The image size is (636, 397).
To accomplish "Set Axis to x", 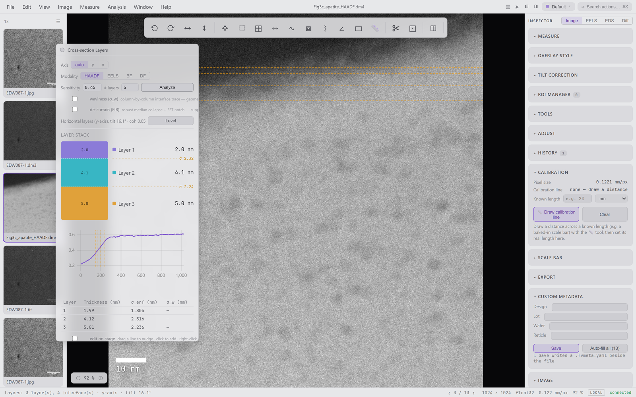I will coord(103,65).
